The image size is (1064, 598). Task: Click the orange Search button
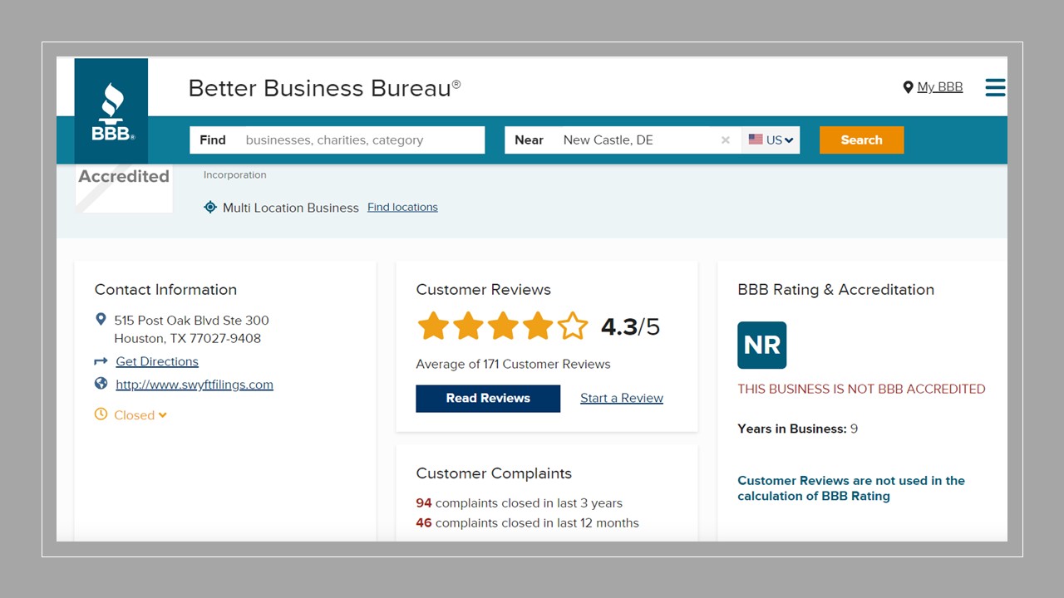pos(861,140)
